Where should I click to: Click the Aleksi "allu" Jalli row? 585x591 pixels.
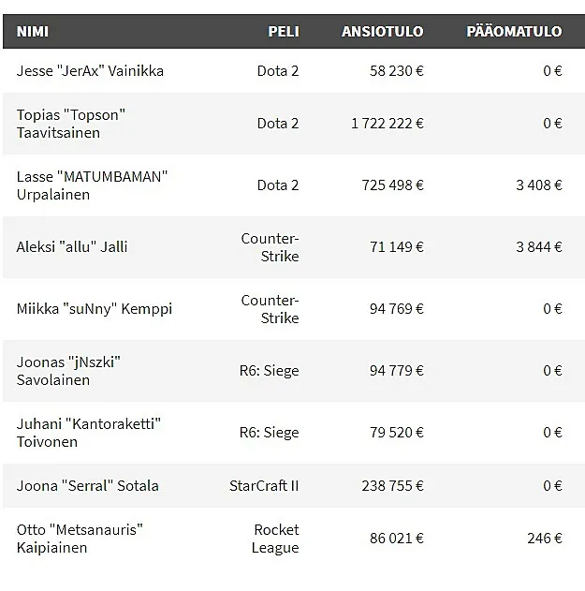click(x=294, y=247)
